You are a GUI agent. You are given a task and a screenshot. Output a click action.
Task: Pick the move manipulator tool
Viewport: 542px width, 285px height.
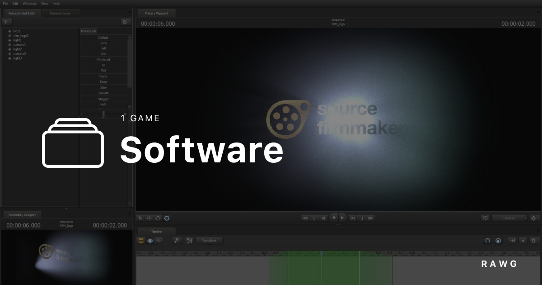point(149,218)
